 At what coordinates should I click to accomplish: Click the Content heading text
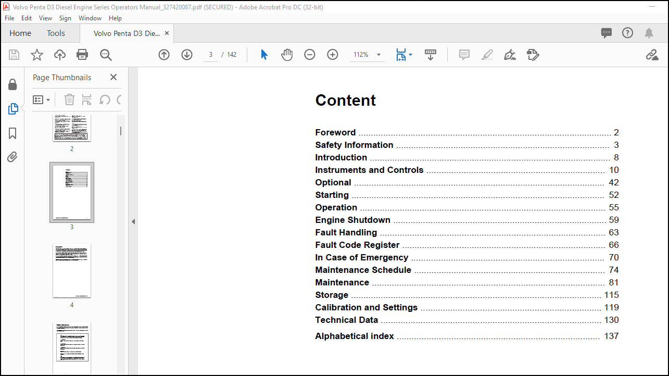346,100
